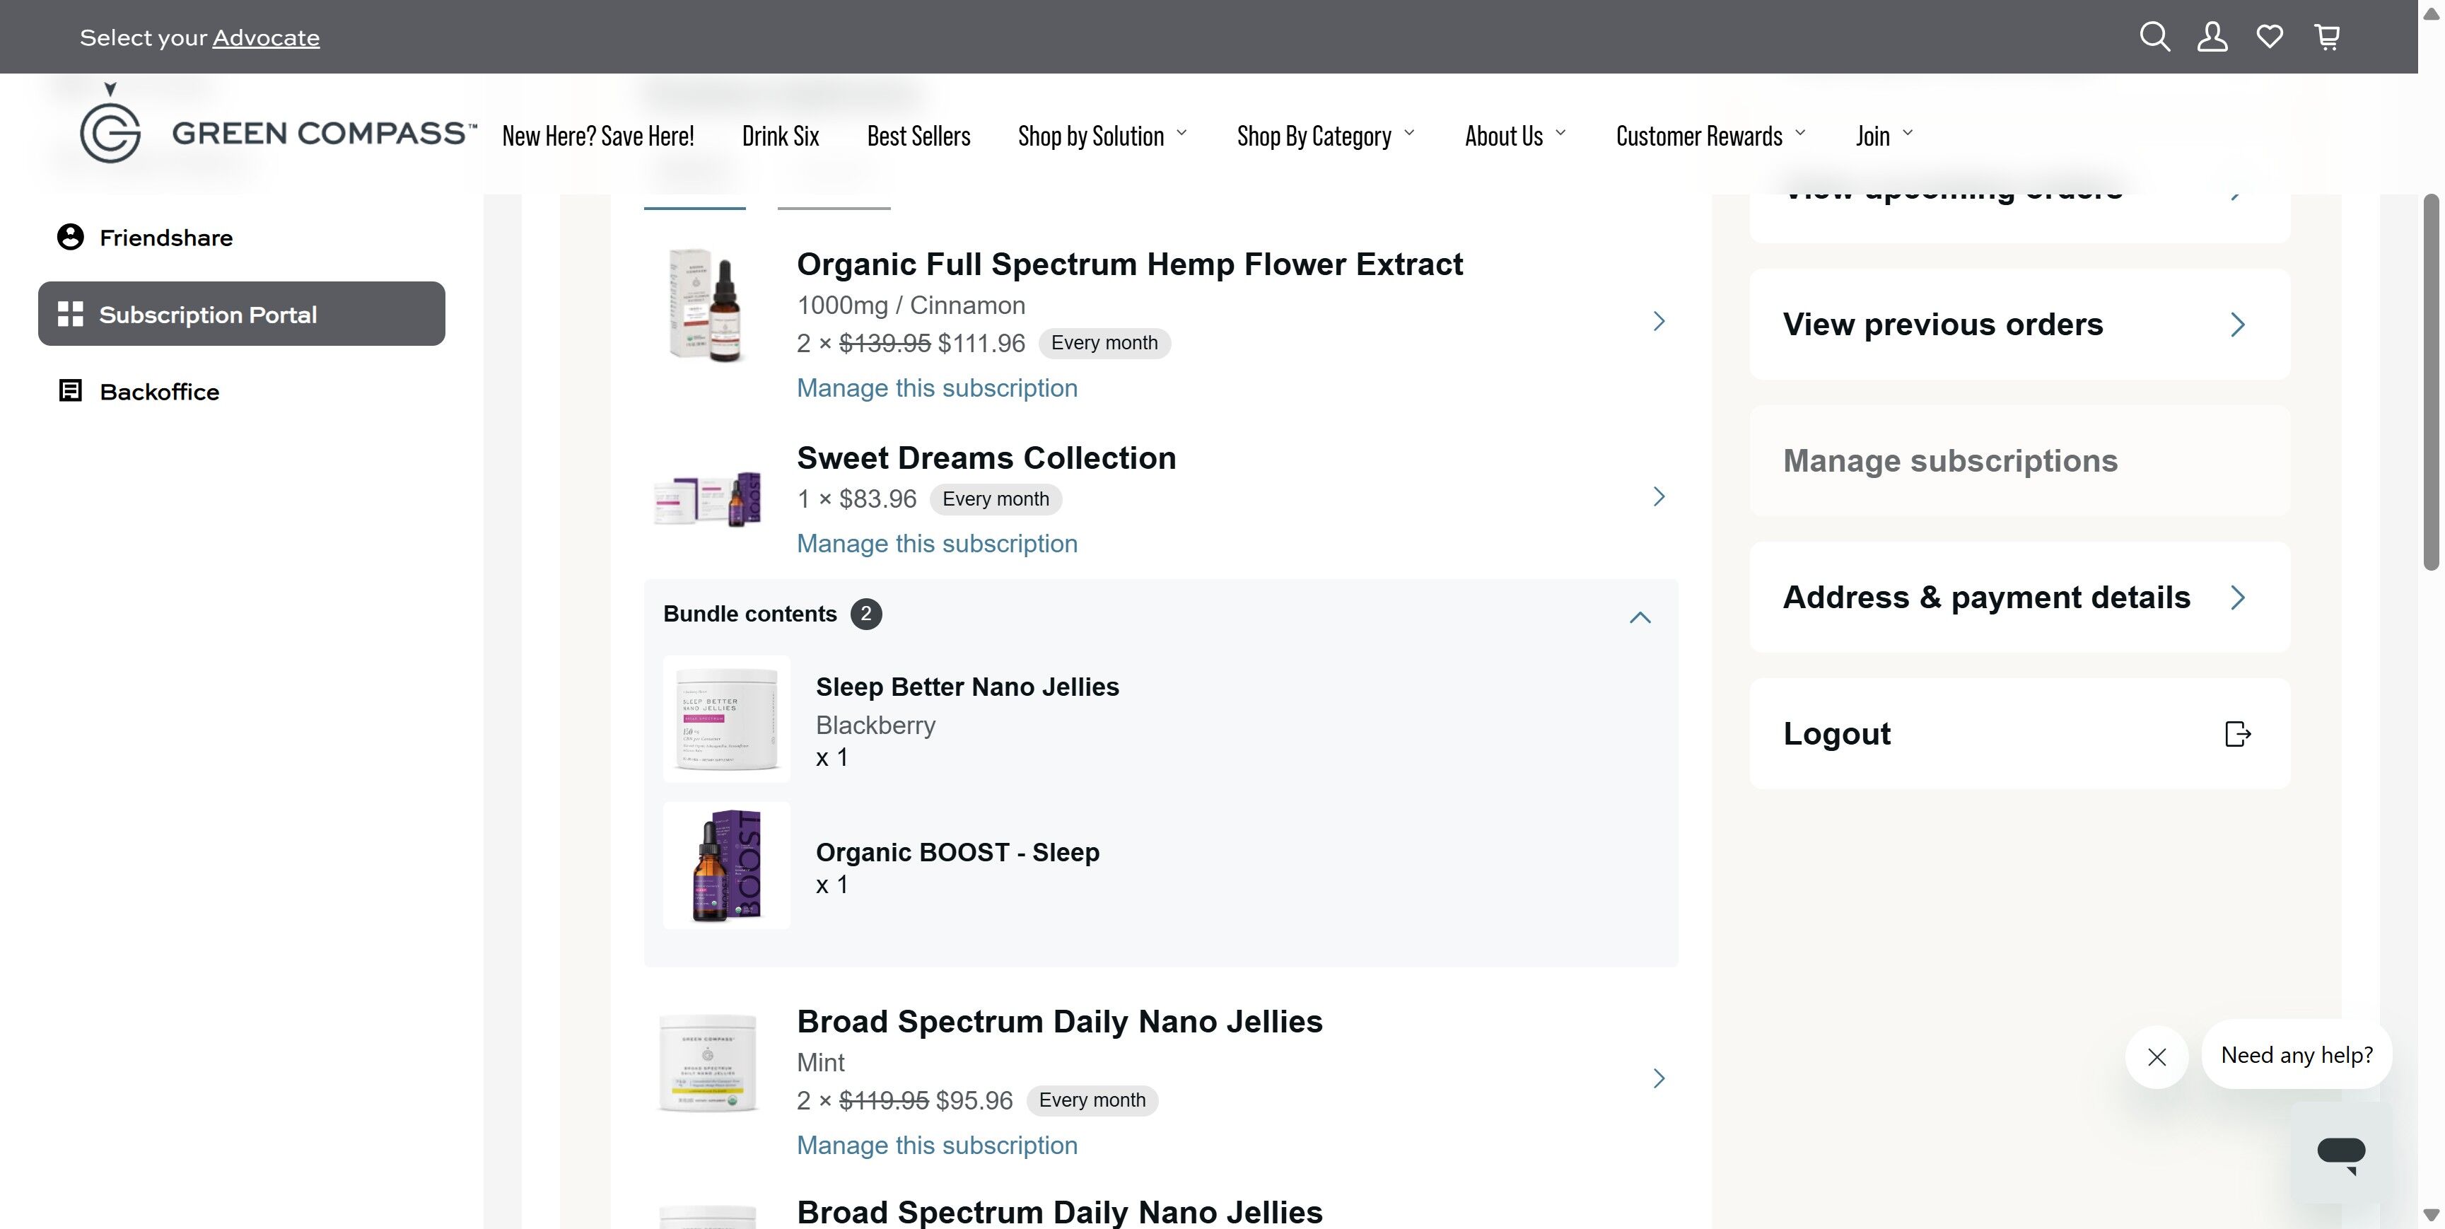This screenshot has height=1229, width=2445.
Task: Click the page vertical scrollbar thumb
Action: (x=2430, y=382)
